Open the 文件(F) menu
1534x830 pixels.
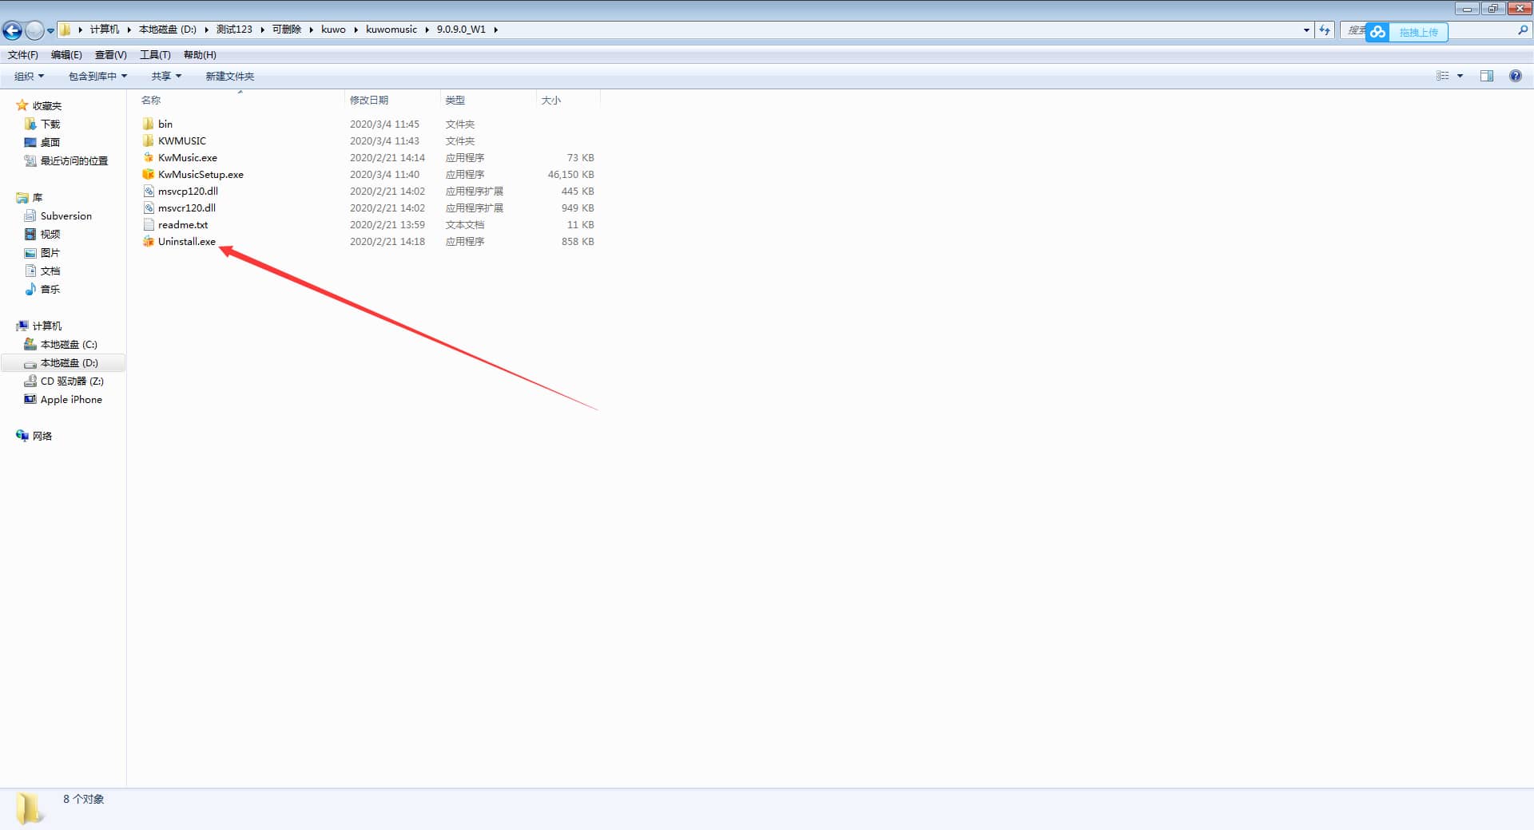(x=23, y=55)
